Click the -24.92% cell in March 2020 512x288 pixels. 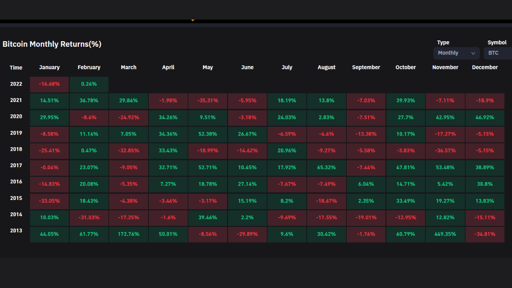(129, 118)
